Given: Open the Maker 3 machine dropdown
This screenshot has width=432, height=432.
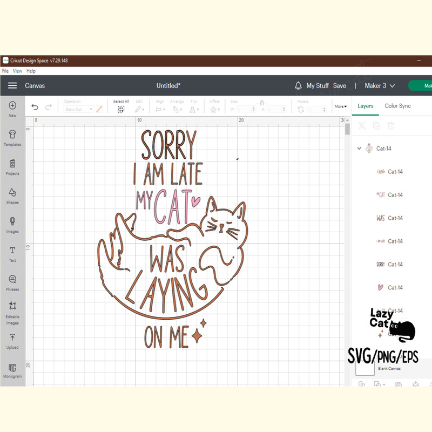Looking at the screenshot, I should 380,86.
